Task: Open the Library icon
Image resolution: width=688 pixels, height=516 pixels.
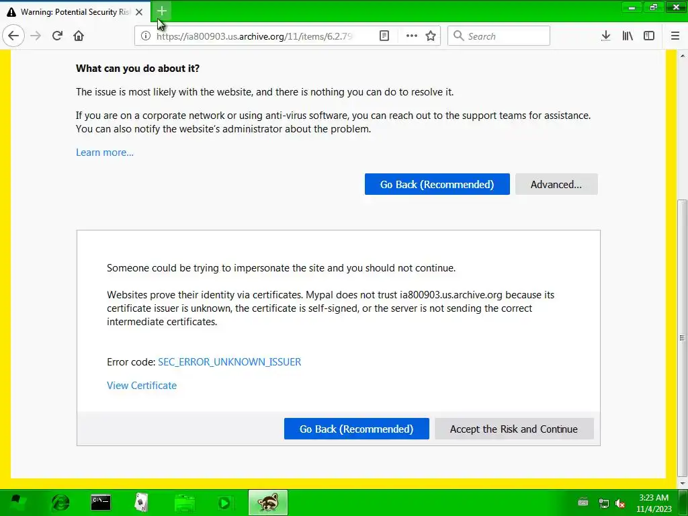Action: [628, 36]
